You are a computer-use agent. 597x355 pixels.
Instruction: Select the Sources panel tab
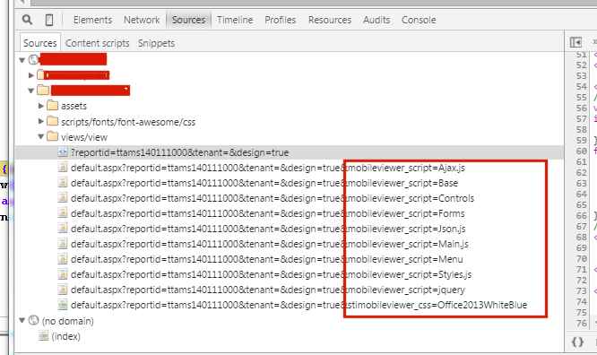tap(188, 20)
